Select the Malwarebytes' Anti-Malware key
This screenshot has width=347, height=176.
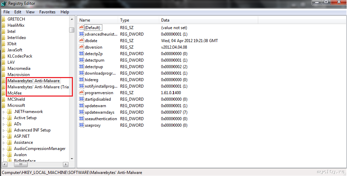[34, 81]
